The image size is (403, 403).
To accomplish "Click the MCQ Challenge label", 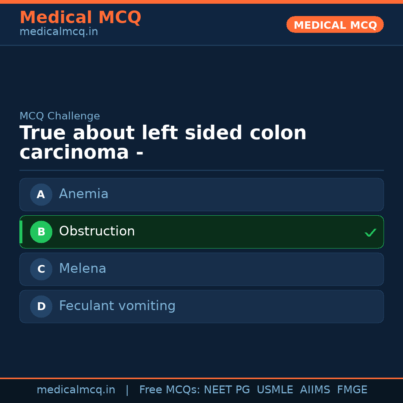I will 60,116.
